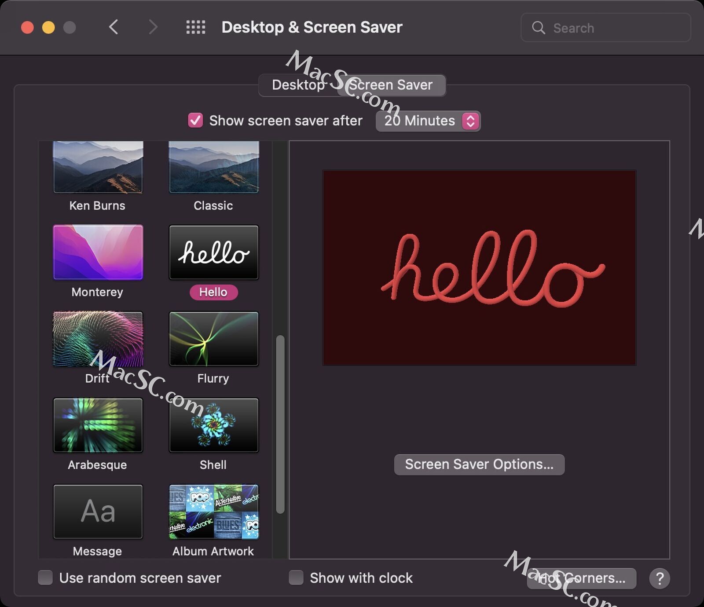Minimize the window with yellow button
The height and width of the screenshot is (607, 704).
[x=48, y=27]
